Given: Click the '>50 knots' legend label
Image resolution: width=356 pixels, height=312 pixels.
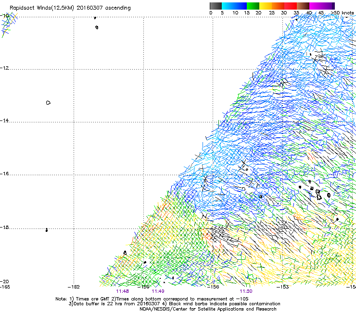Looking at the screenshot, I should [343, 13].
